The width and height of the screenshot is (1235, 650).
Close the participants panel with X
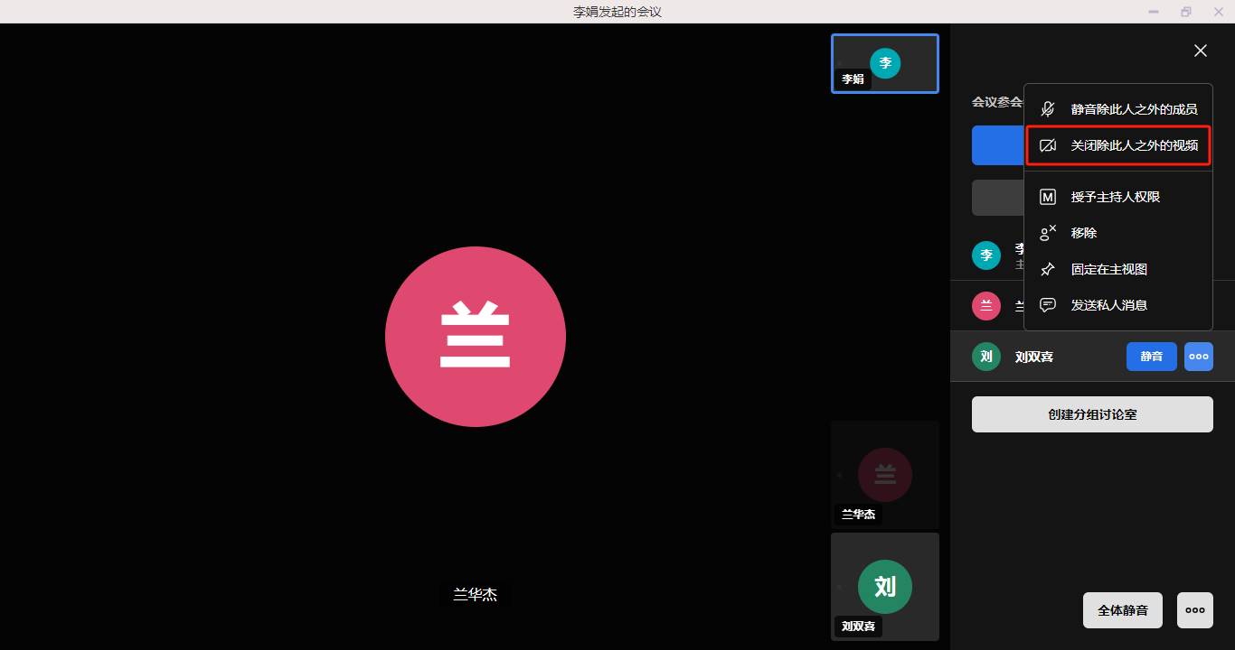[1200, 51]
